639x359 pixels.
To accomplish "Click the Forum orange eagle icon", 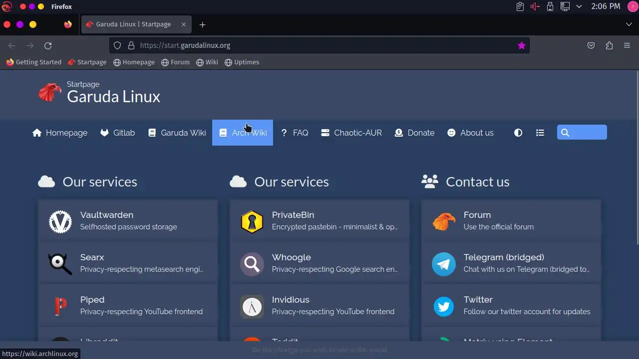I will 444,222.
